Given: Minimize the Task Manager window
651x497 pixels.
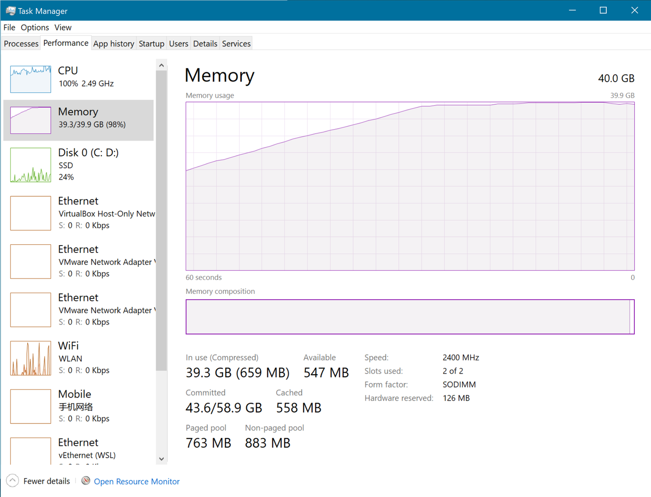Looking at the screenshot, I should [572, 10].
